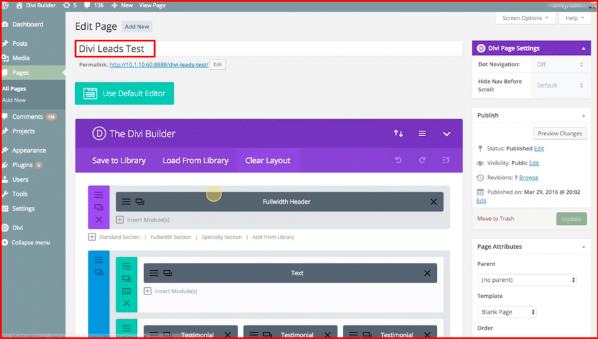Go to Dashboard in sidebar
The image size is (598, 339).
[27, 24]
